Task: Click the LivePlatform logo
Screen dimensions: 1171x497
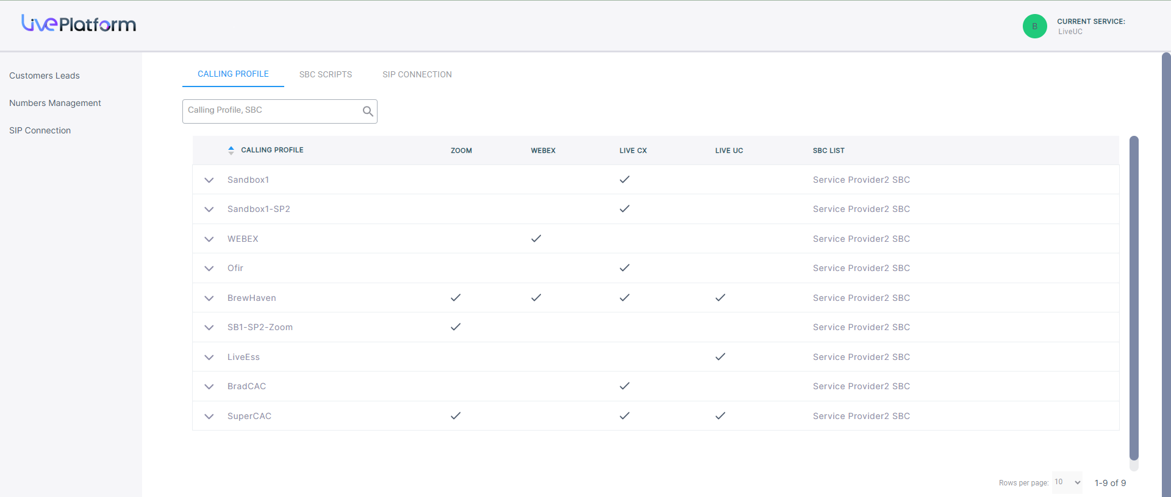Action: pyautogui.click(x=79, y=23)
